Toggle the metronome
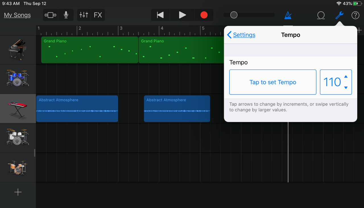Screen dimensions: 364x208 [x=288, y=15]
